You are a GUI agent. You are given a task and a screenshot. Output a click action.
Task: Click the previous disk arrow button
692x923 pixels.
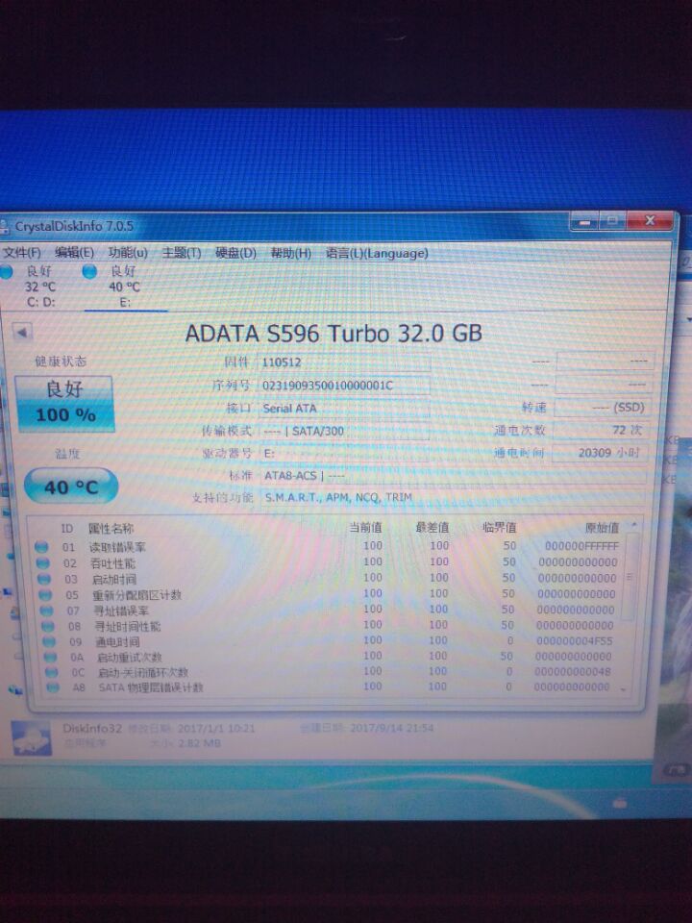(x=22, y=332)
